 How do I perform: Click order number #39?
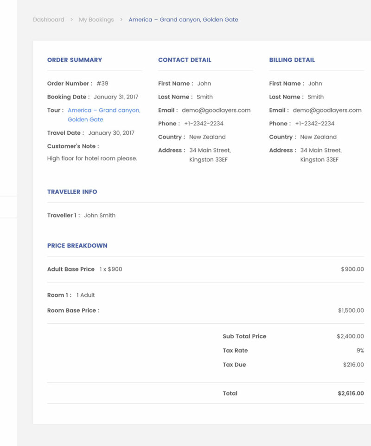[x=102, y=84]
